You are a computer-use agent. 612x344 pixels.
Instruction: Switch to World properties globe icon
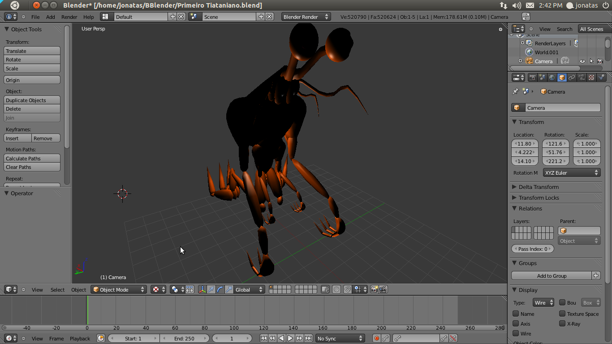(552, 77)
